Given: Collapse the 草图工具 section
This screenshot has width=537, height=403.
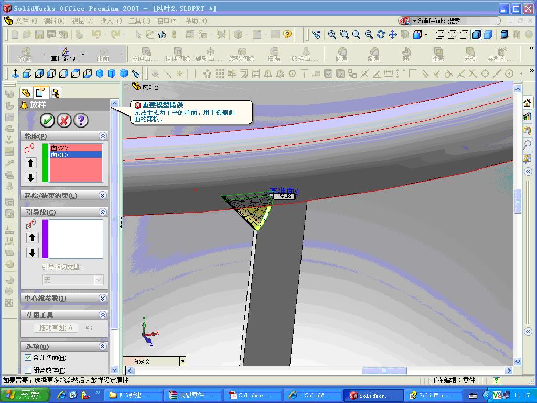Looking at the screenshot, I should pyautogui.click(x=102, y=315).
